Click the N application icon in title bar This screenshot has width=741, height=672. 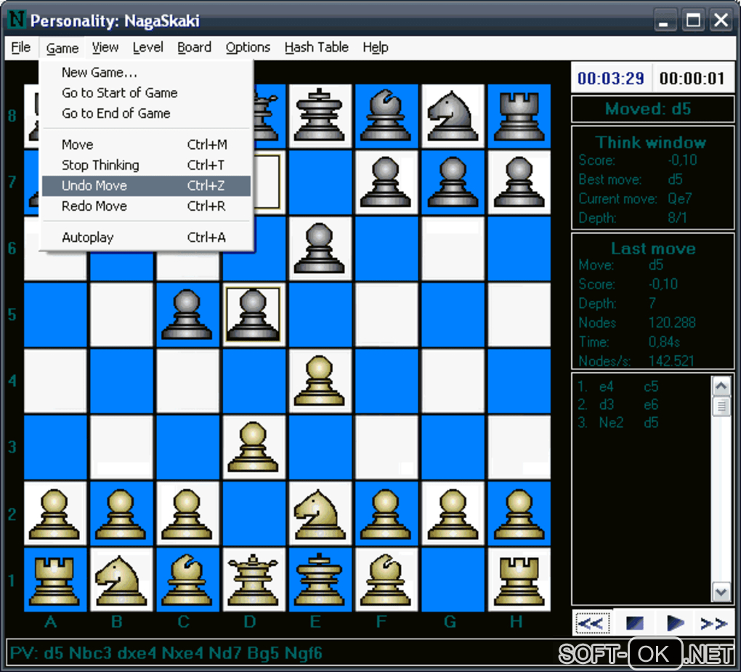click(17, 20)
